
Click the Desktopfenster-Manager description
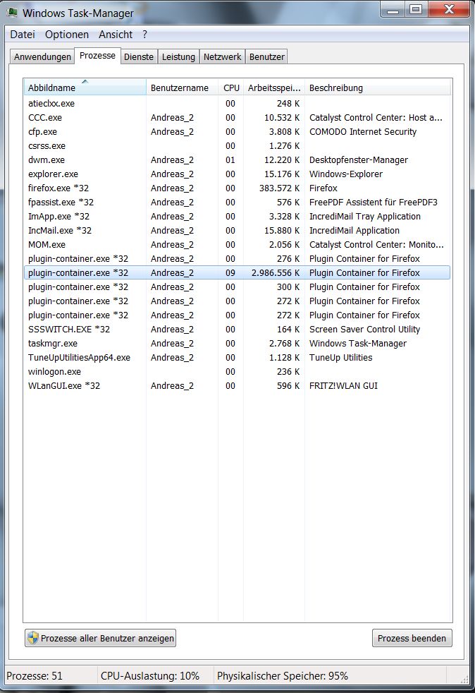tap(359, 160)
